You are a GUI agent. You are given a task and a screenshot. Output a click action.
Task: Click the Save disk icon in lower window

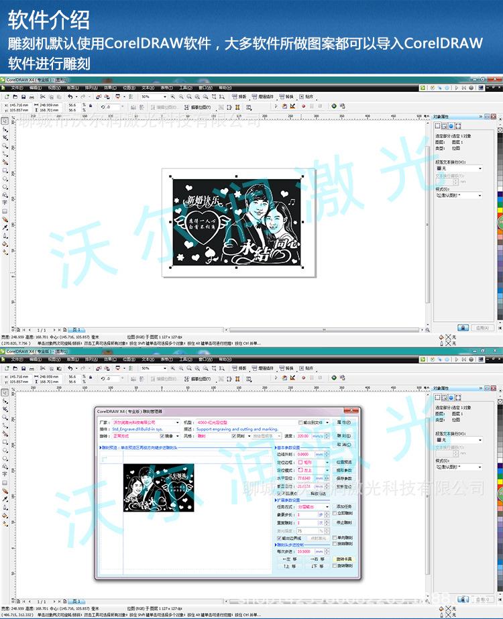point(23,368)
